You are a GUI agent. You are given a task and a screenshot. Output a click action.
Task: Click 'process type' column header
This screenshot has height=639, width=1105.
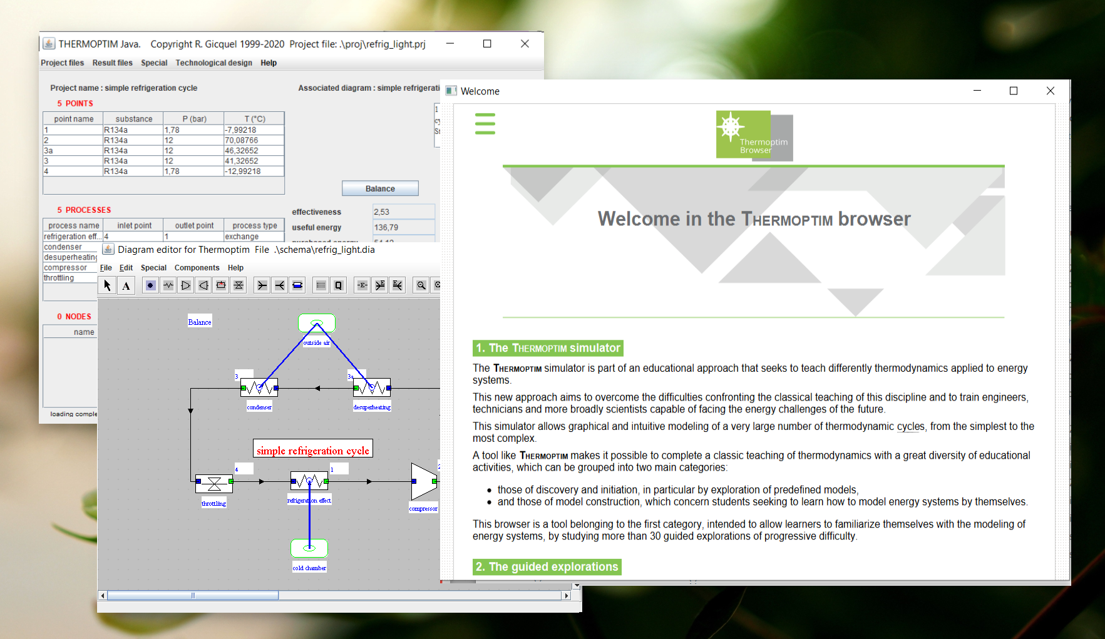point(254,225)
